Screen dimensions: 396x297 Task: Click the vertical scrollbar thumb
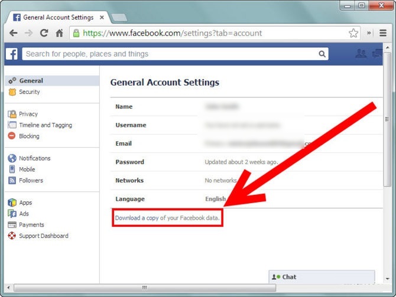pyautogui.click(x=387, y=119)
